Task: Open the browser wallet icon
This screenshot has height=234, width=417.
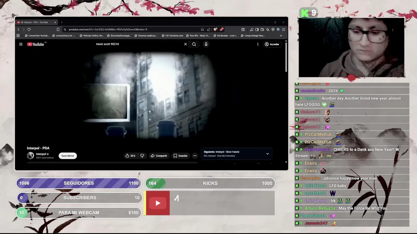Action: click(x=262, y=29)
